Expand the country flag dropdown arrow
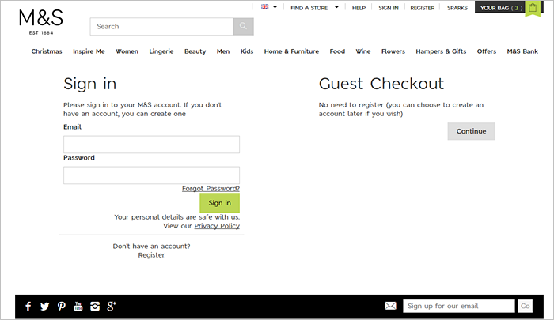This screenshot has width=554, height=320. [x=275, y=7]
